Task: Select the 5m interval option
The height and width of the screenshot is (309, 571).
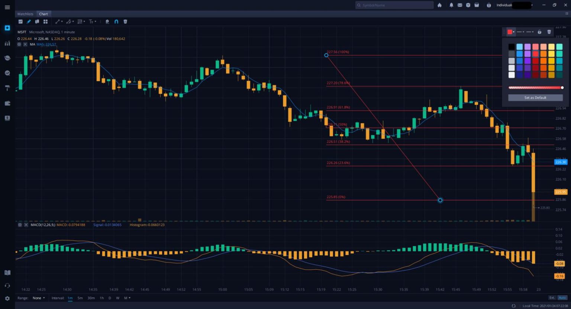Action: click(80, 298)
